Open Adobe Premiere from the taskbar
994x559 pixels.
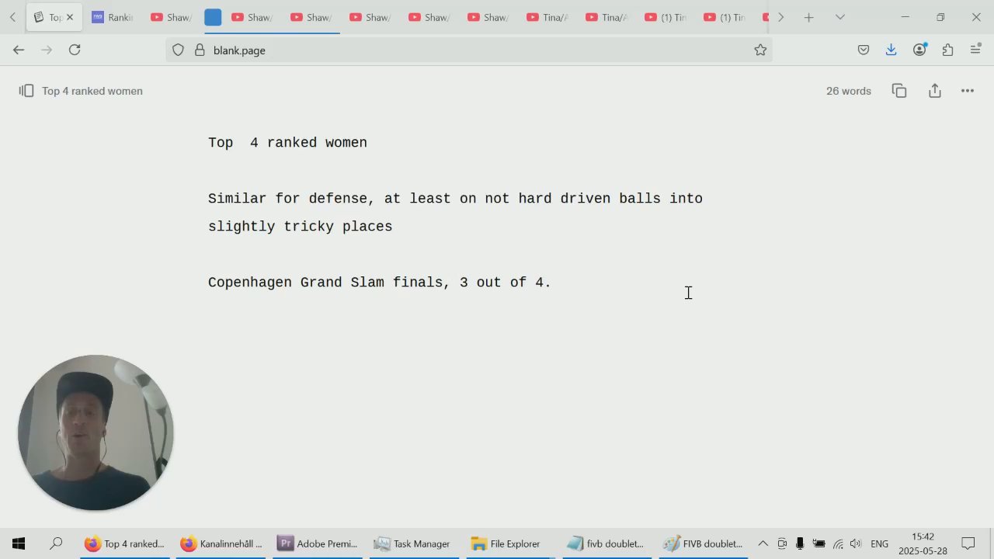318,543
